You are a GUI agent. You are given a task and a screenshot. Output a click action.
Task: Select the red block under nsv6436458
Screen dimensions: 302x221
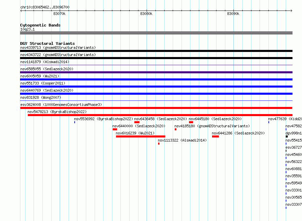pyautogui.click(x=137, y=122)
